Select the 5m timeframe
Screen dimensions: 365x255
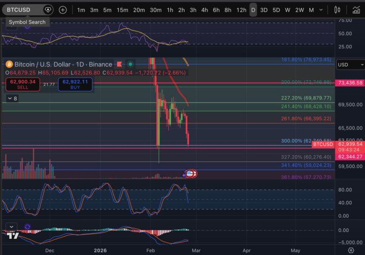(107, 10)
